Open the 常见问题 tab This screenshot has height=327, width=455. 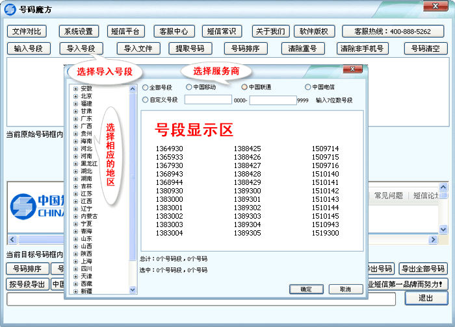coord(388,196)
